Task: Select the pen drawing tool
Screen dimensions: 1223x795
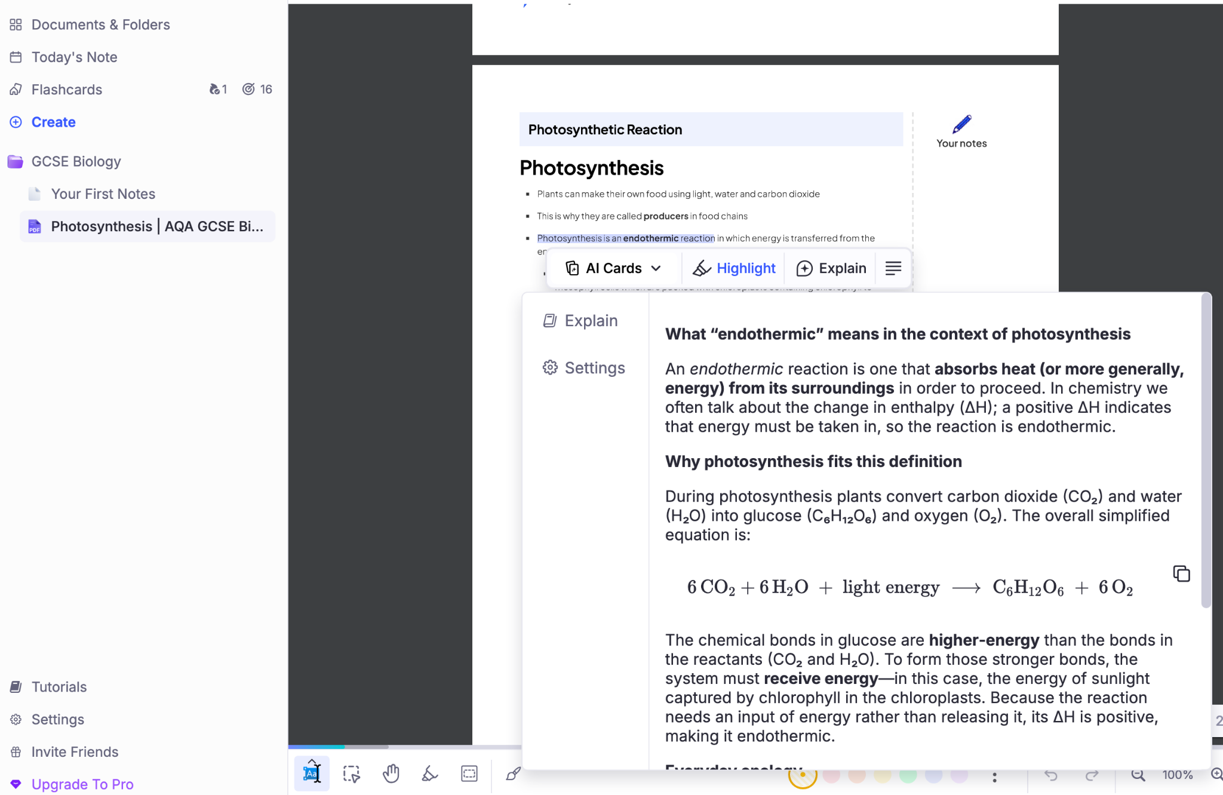Action: tap(513, 774)
